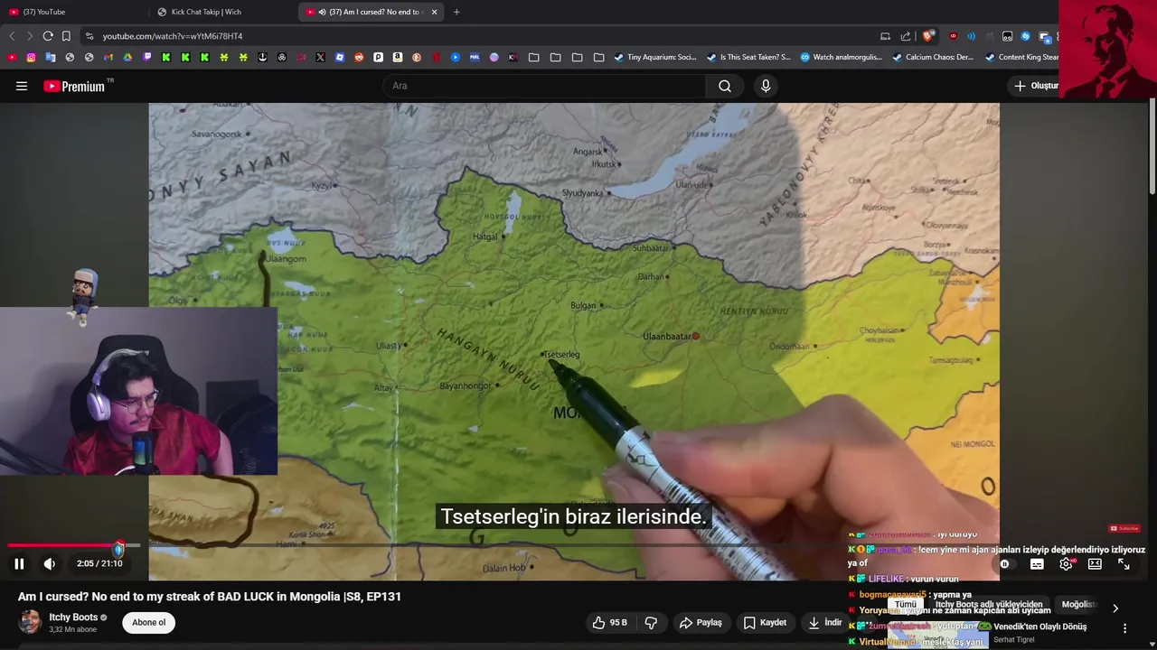Viewport: 1157px width, 650px height.
Task: Focus the 'Ara' search field
Action: 544,86
